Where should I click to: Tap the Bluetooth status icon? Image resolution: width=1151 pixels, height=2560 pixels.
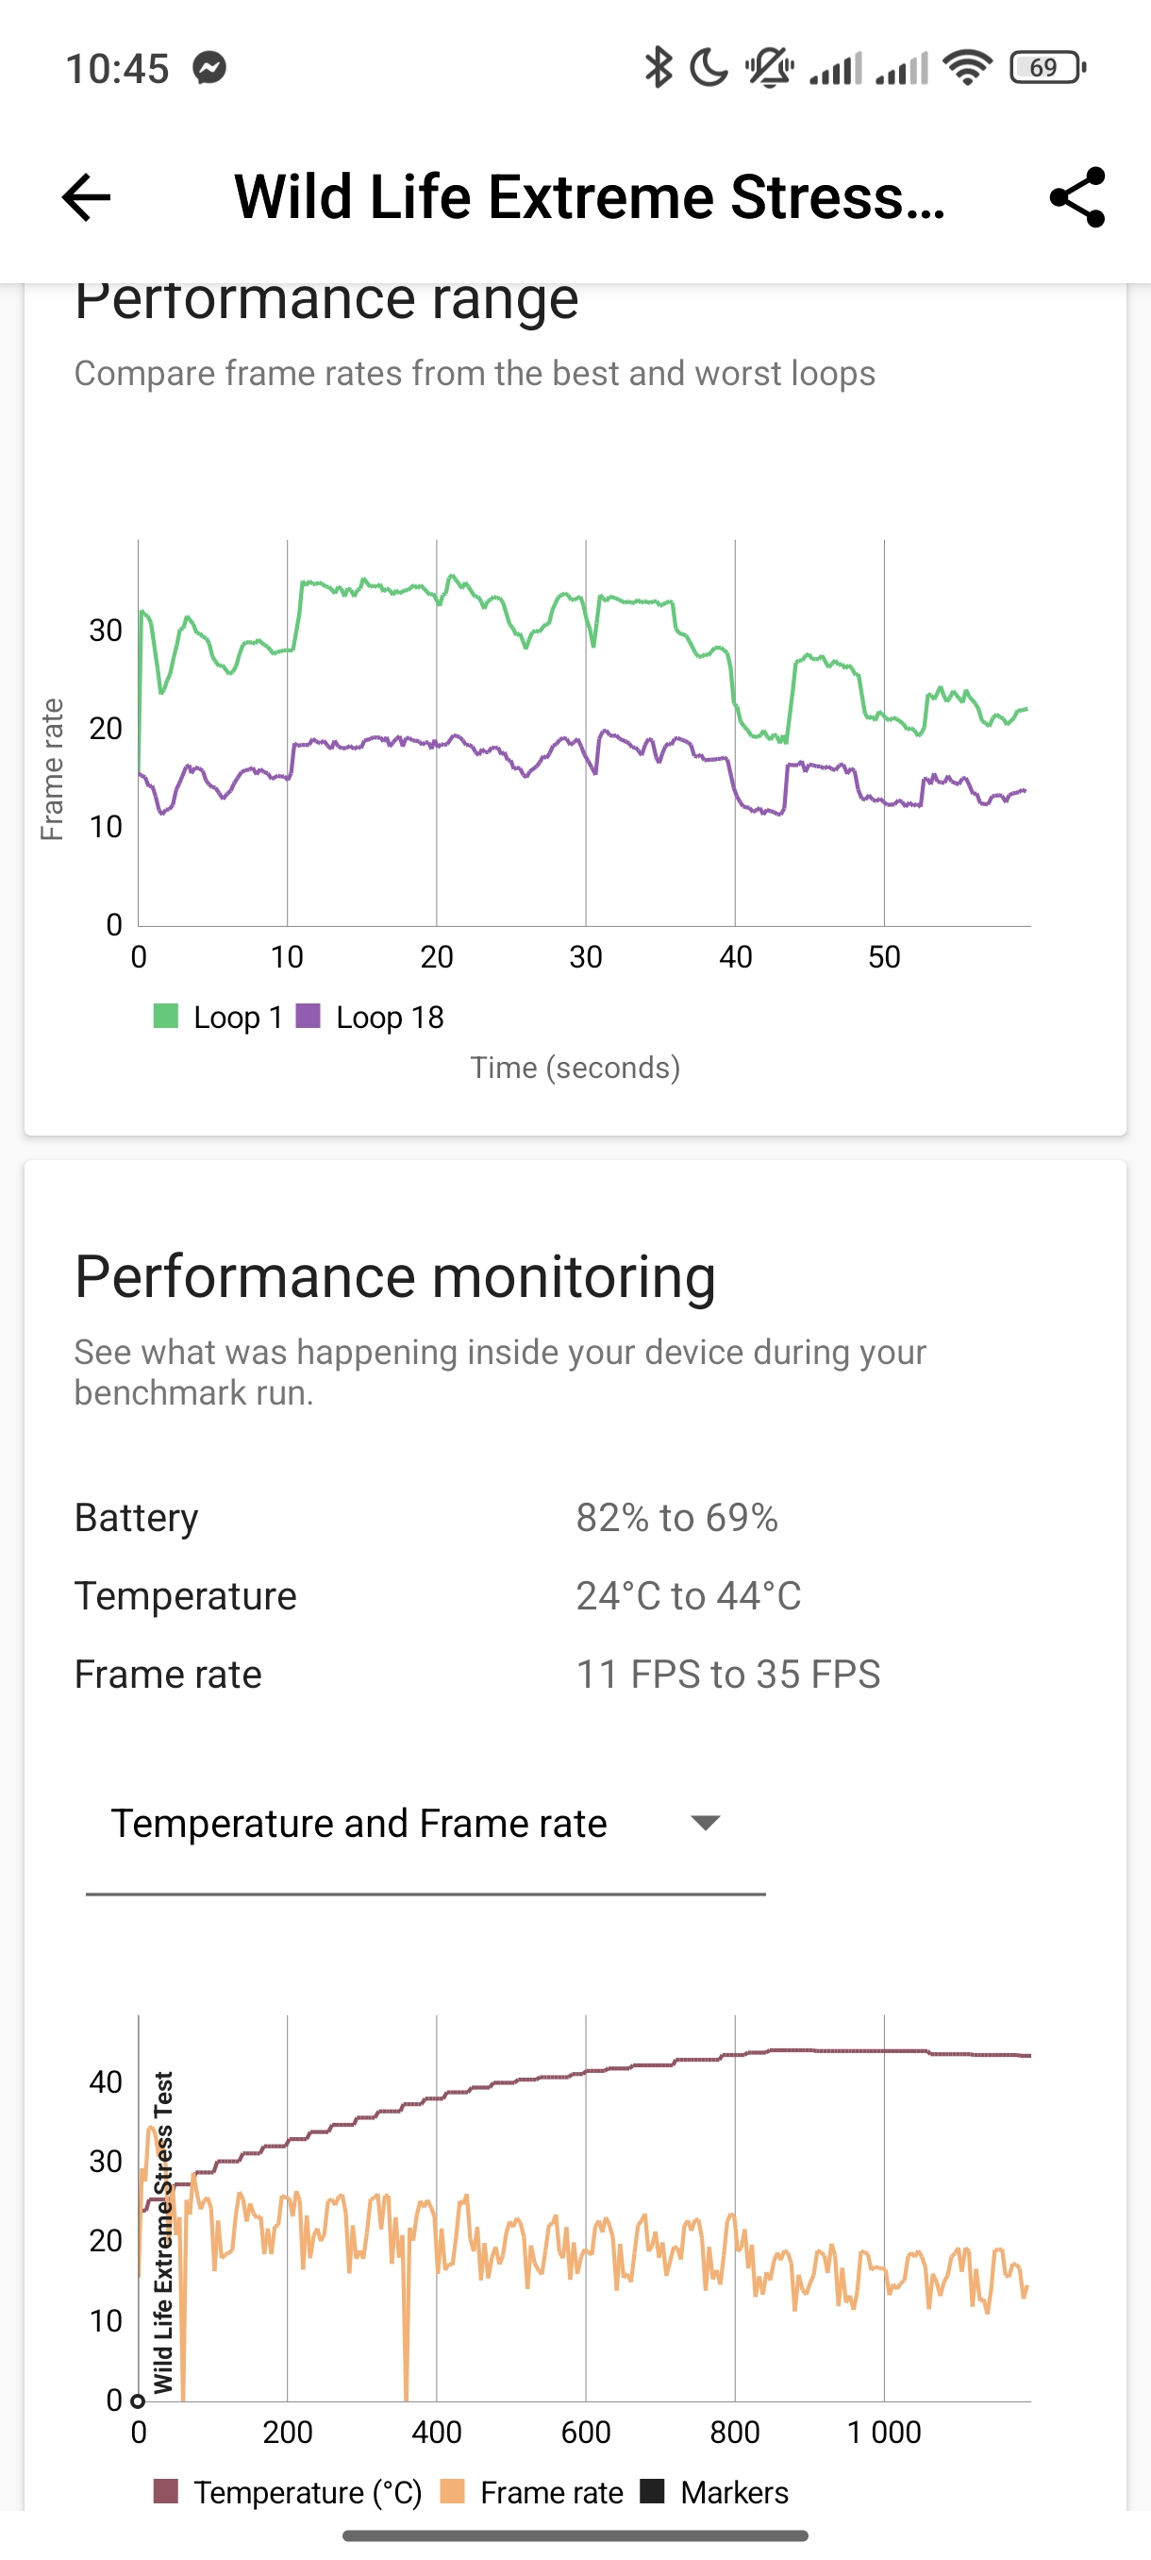click(x=658, y=68)
